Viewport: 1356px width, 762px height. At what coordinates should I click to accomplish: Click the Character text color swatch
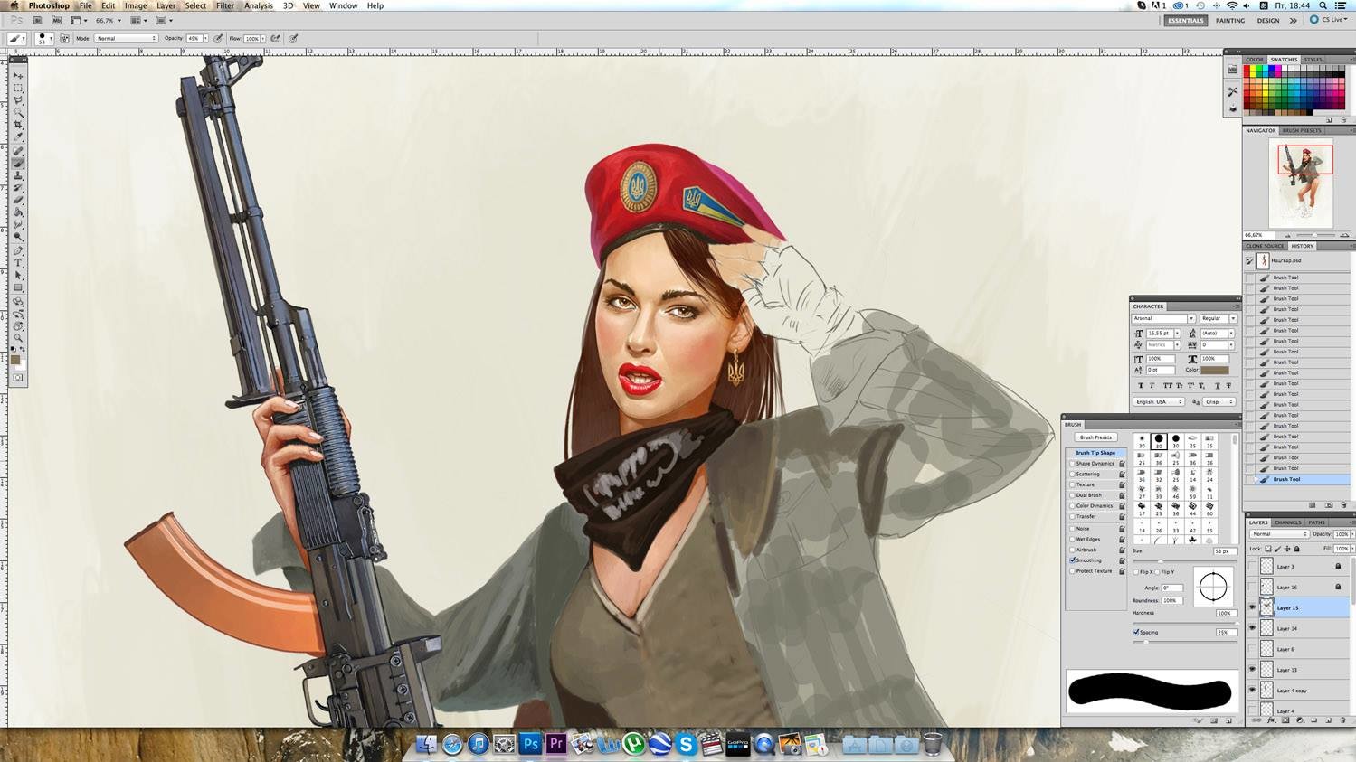1215,370
